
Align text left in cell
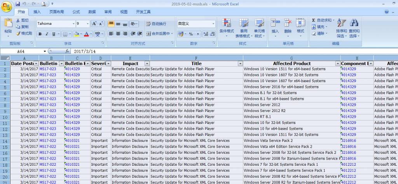[111, 33]
